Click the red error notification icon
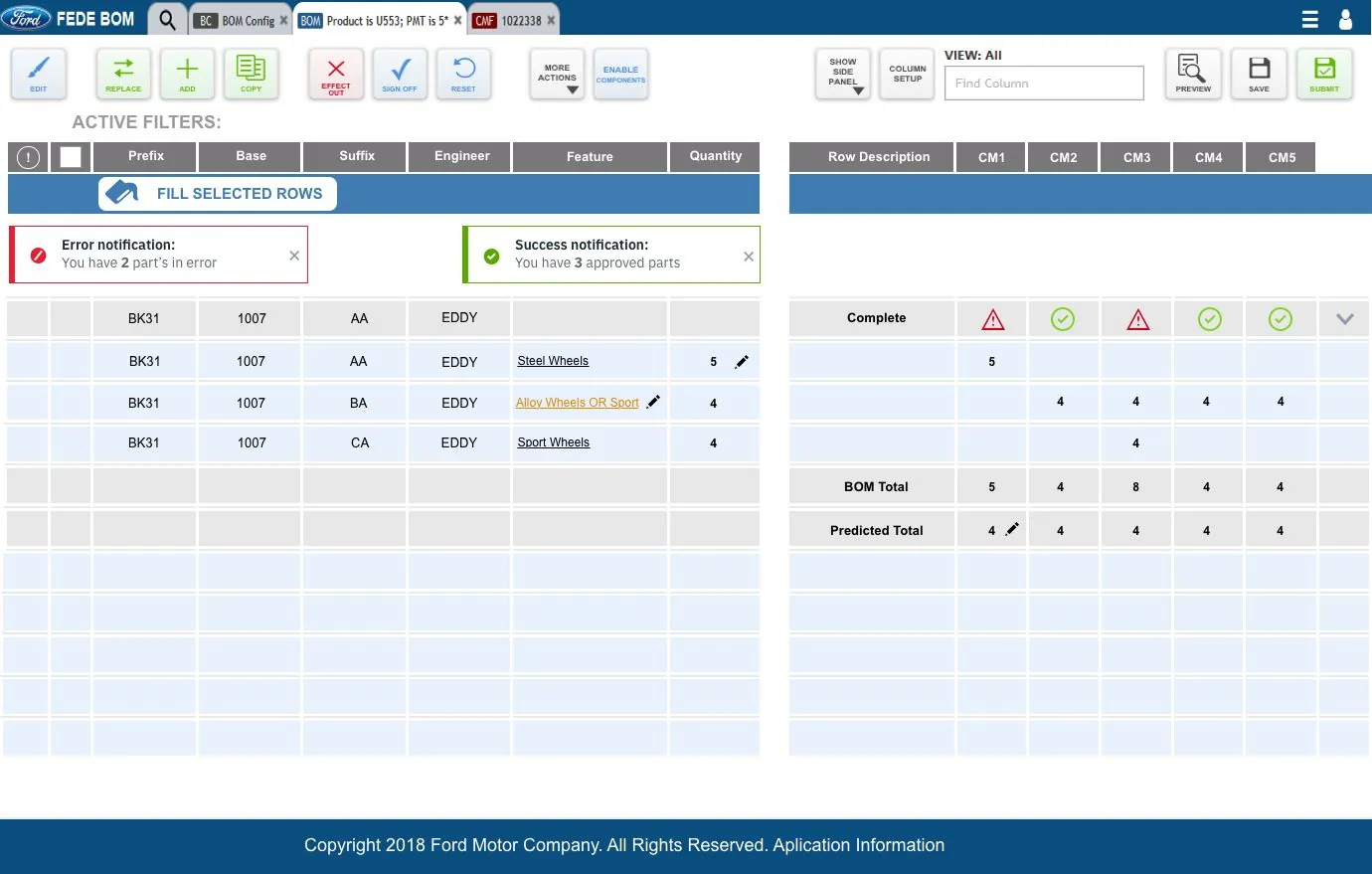The image size is (1372, 874). click(38, 256)
